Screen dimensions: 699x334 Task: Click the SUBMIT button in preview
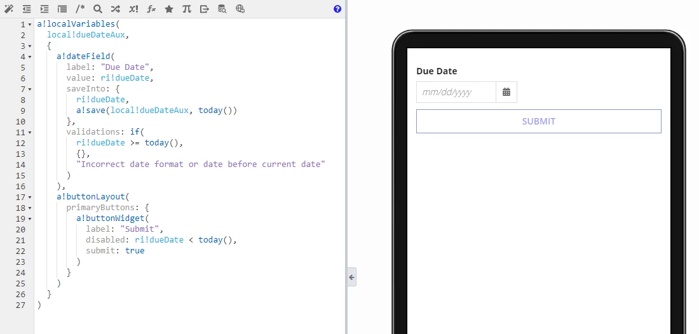click(538, 121)
